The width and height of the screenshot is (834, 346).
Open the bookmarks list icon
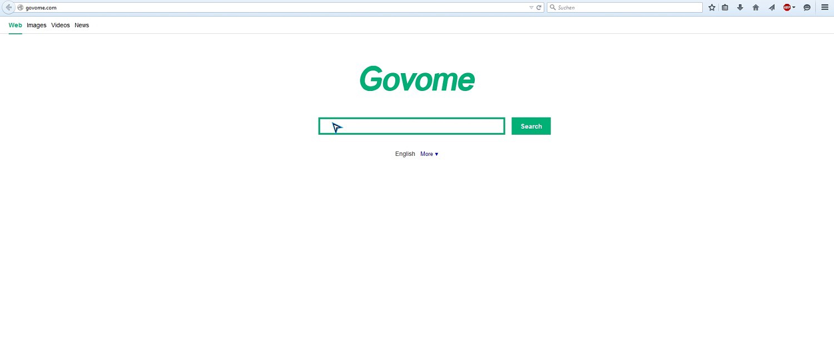click(x=725, y=8)
